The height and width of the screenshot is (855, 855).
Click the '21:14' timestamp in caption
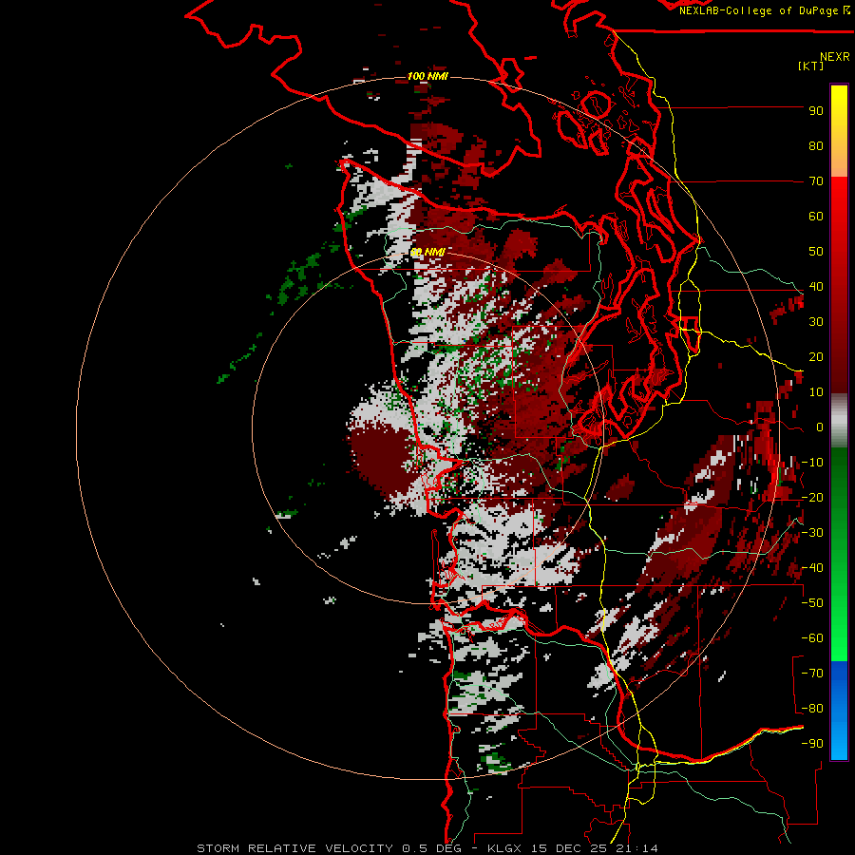point(636,848)
